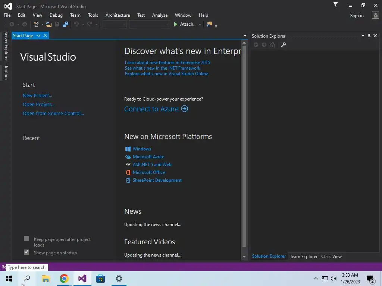382x286 pixels.
Task: Open the toolbar overflow options arrow
Action: [216, 26]
